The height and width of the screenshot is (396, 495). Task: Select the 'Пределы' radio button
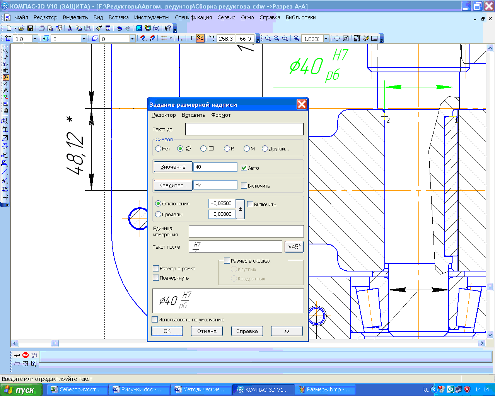pyautogui.click(x=158, y=214)
